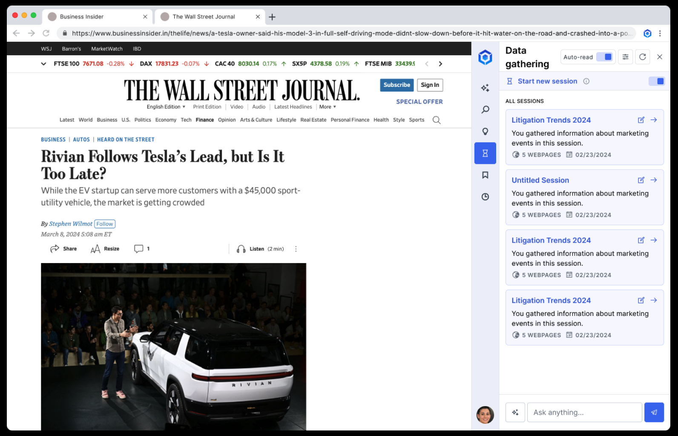Open Stephen Wilmot's author page
This screenshot has height=436, width=678.
click(71, 224)
